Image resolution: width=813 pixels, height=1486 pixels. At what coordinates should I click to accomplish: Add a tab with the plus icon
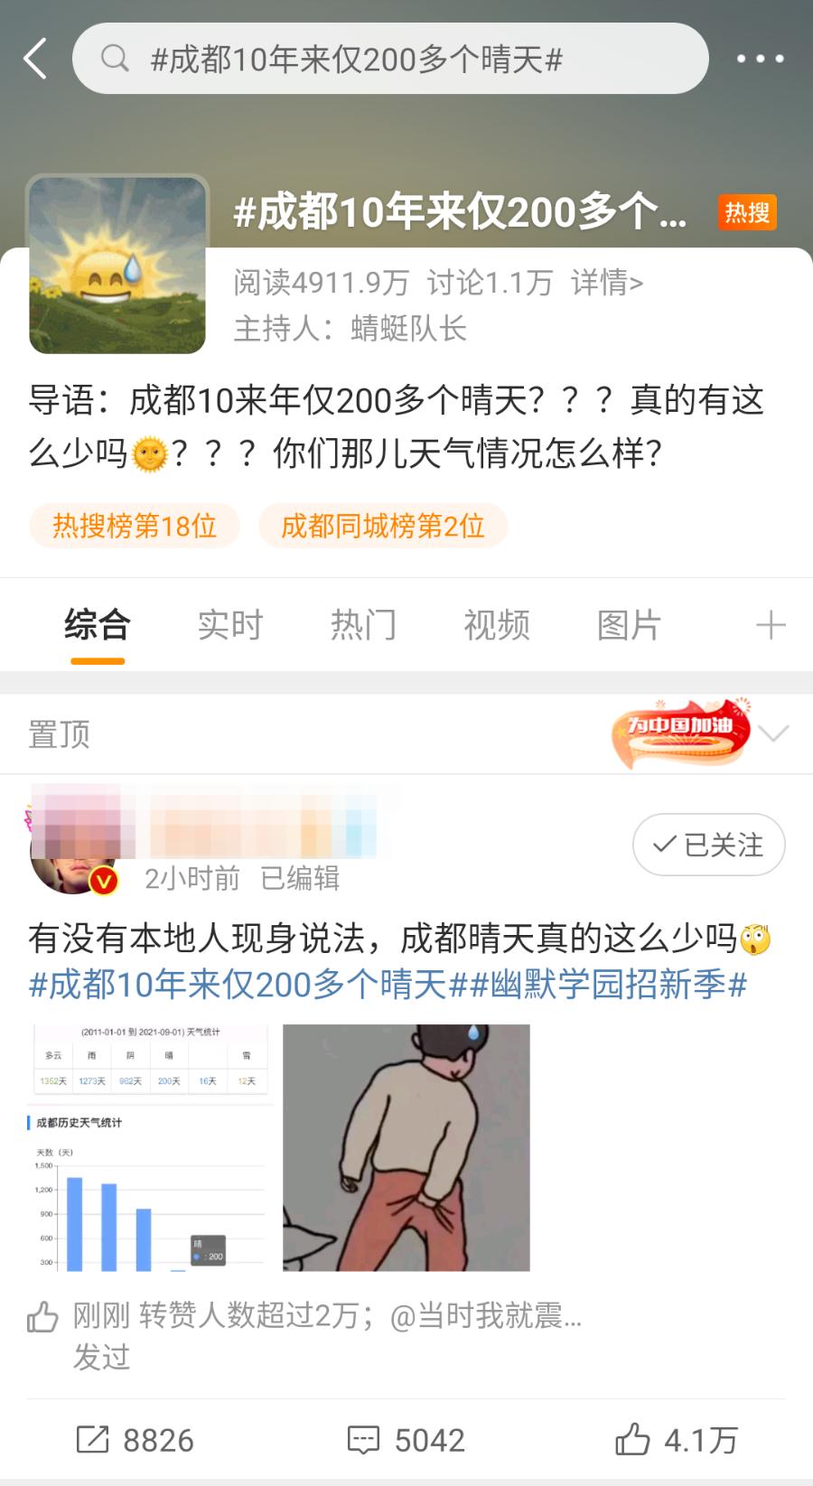pyautogui.click(x=771, y=625)
